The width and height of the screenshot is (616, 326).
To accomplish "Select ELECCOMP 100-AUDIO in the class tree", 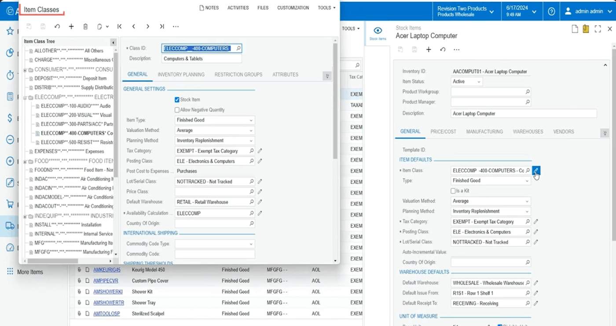I will tap(75, 106).
